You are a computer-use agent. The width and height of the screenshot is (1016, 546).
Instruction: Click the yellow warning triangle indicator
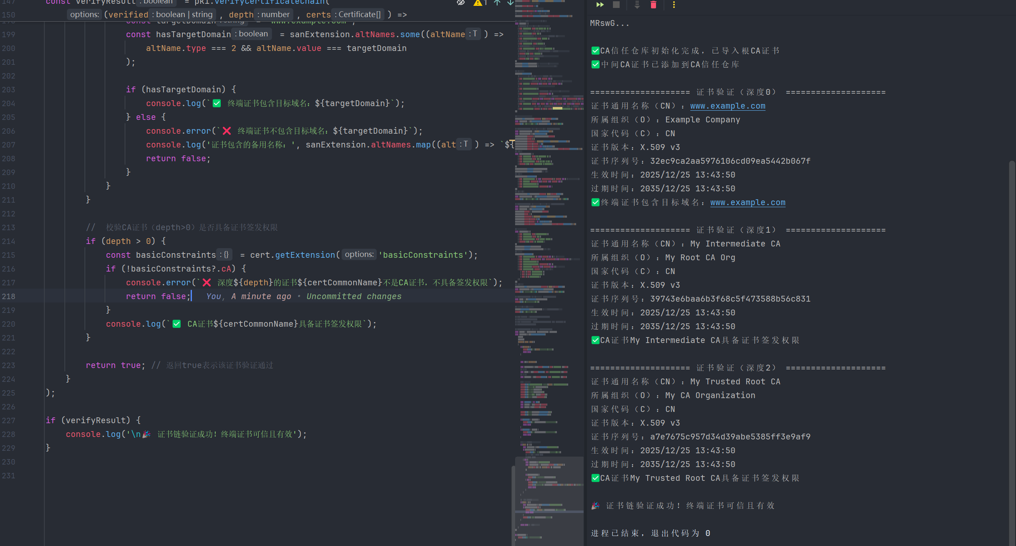point(477,3)
